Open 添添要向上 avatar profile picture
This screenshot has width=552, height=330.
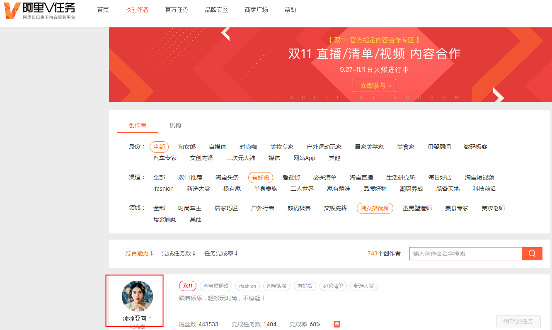(x=137, y=296)
